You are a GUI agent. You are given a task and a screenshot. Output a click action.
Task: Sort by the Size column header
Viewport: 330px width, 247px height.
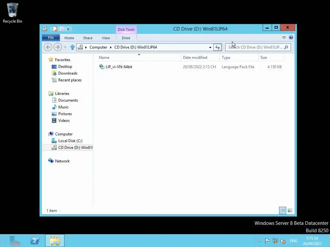[271, 58]
